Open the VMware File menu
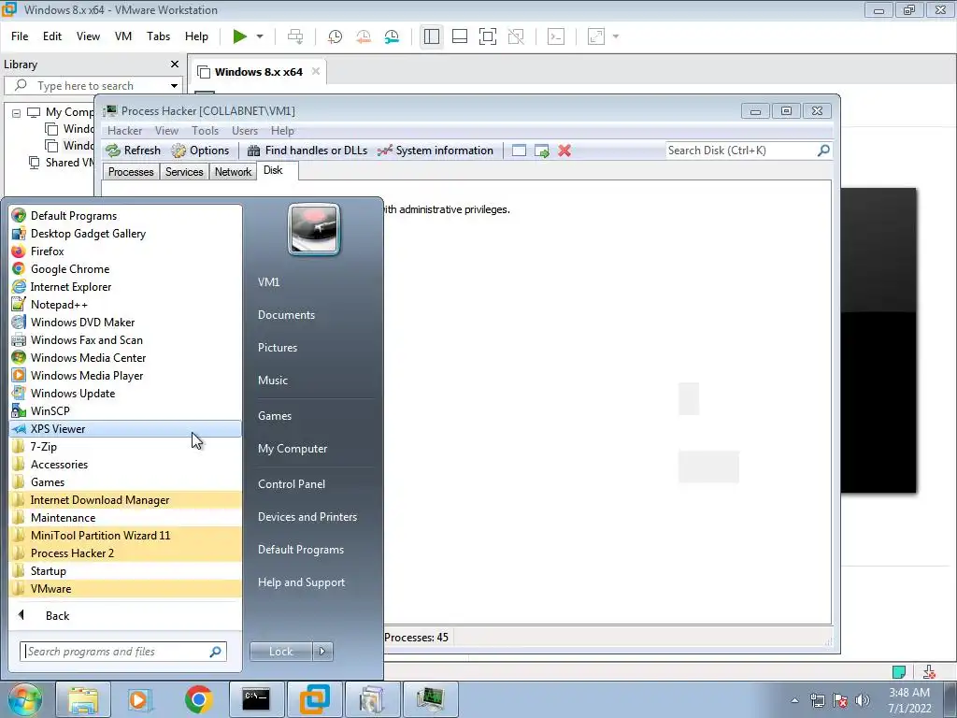This screenshot has width=957, height=718. click(20, 36)
